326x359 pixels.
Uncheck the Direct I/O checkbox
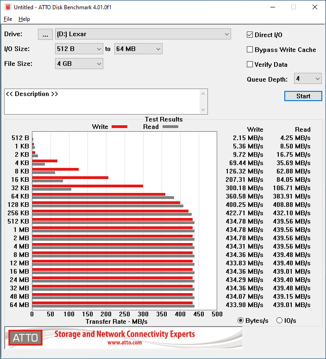250,35
